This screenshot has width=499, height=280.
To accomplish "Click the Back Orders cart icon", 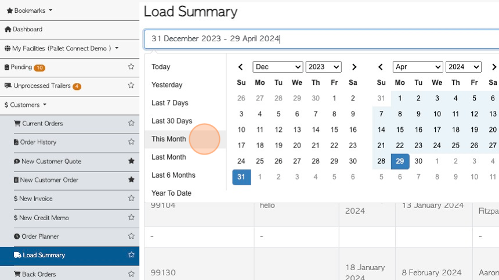I will click(x=17, y=274).
